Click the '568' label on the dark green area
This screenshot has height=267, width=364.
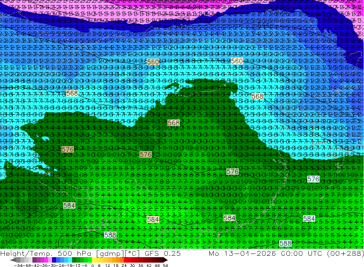pyautogui.click(x=174, y=123)
